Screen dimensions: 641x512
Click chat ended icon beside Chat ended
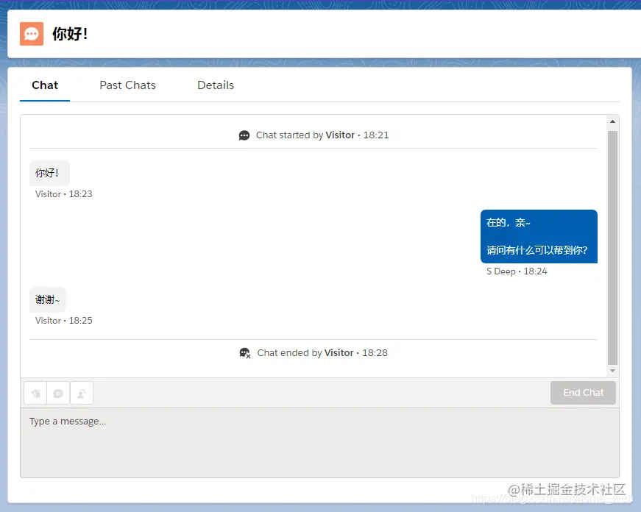pyautogui.click(x=245, y=352)
